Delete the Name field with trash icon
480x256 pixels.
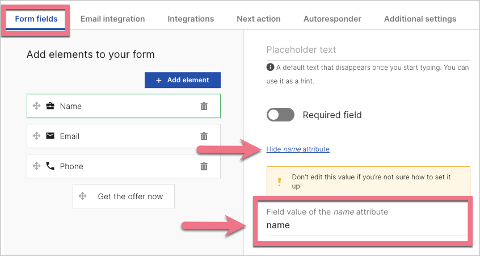tap(204, 106)
